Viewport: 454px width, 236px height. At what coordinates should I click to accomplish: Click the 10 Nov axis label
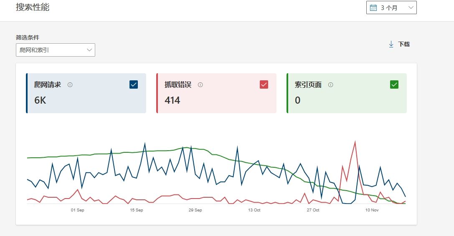(372, 210)
